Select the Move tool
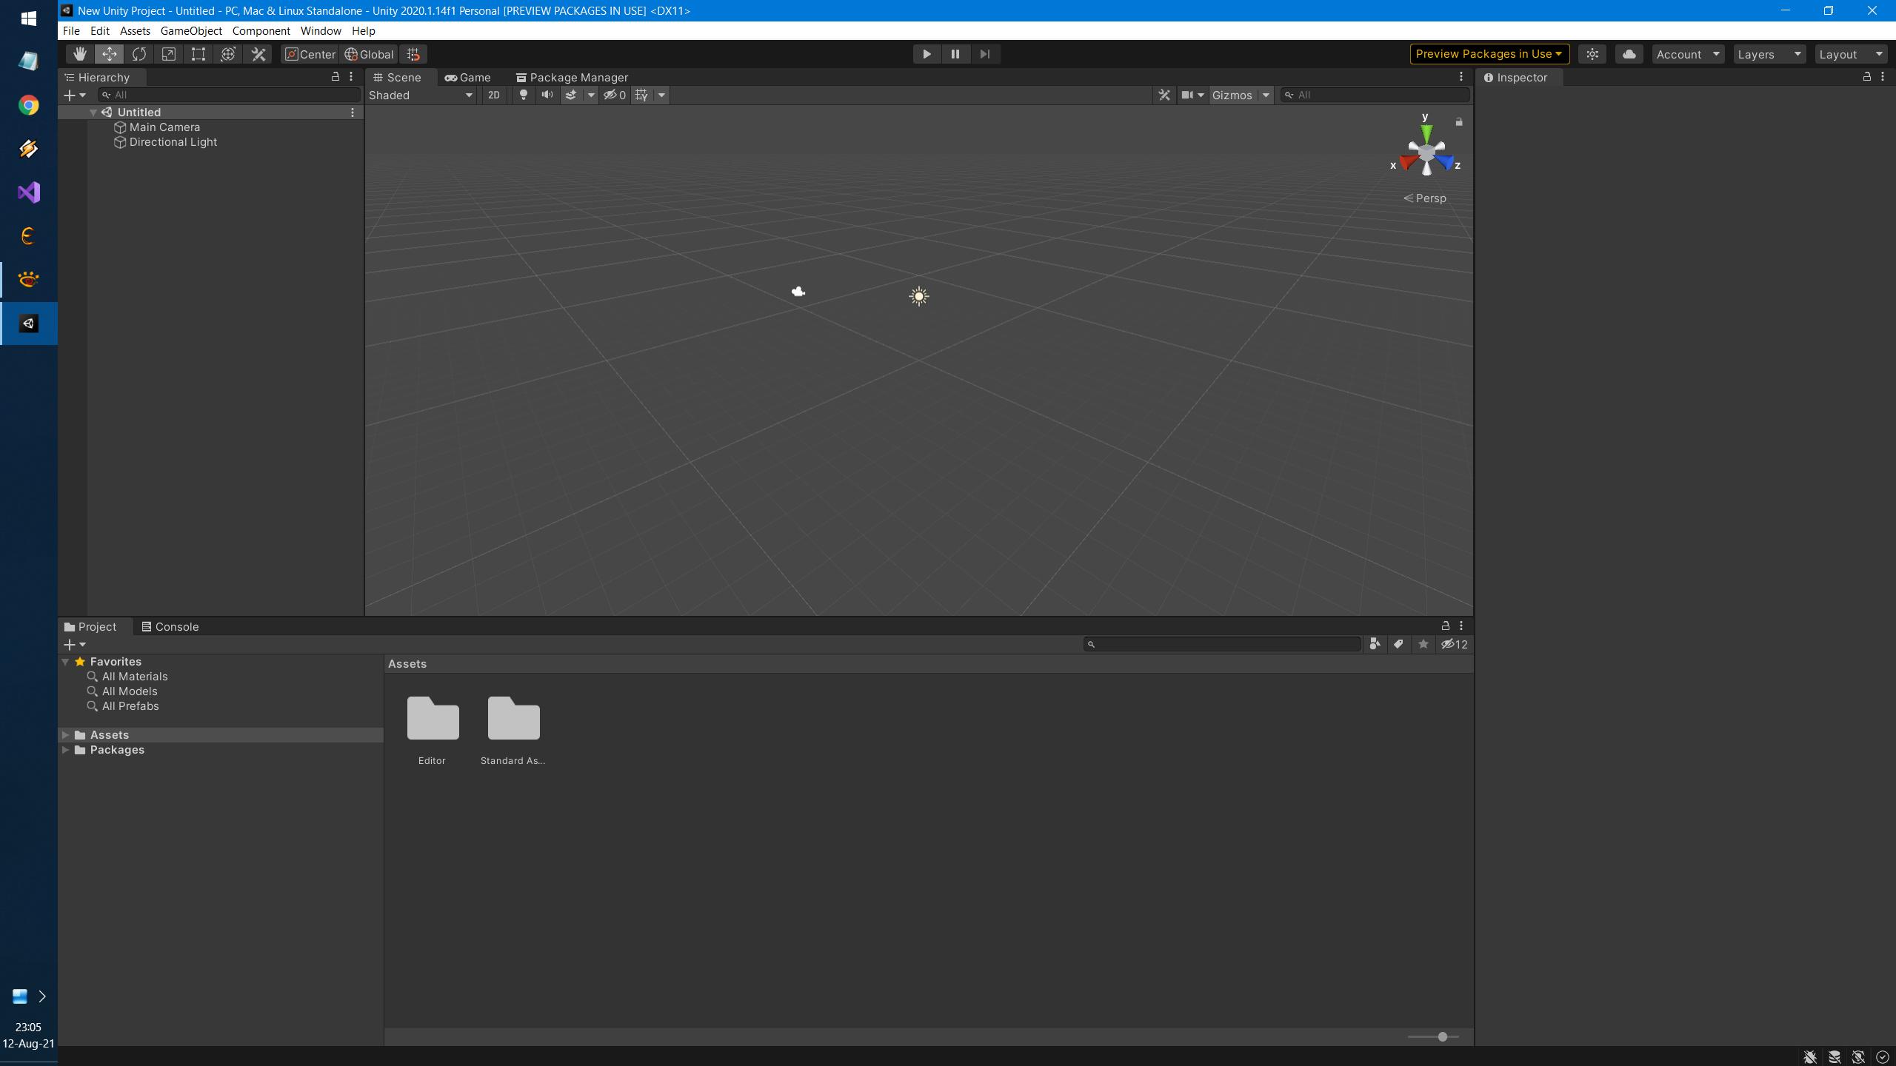The image size is (1896, 1066). [109, 54]
